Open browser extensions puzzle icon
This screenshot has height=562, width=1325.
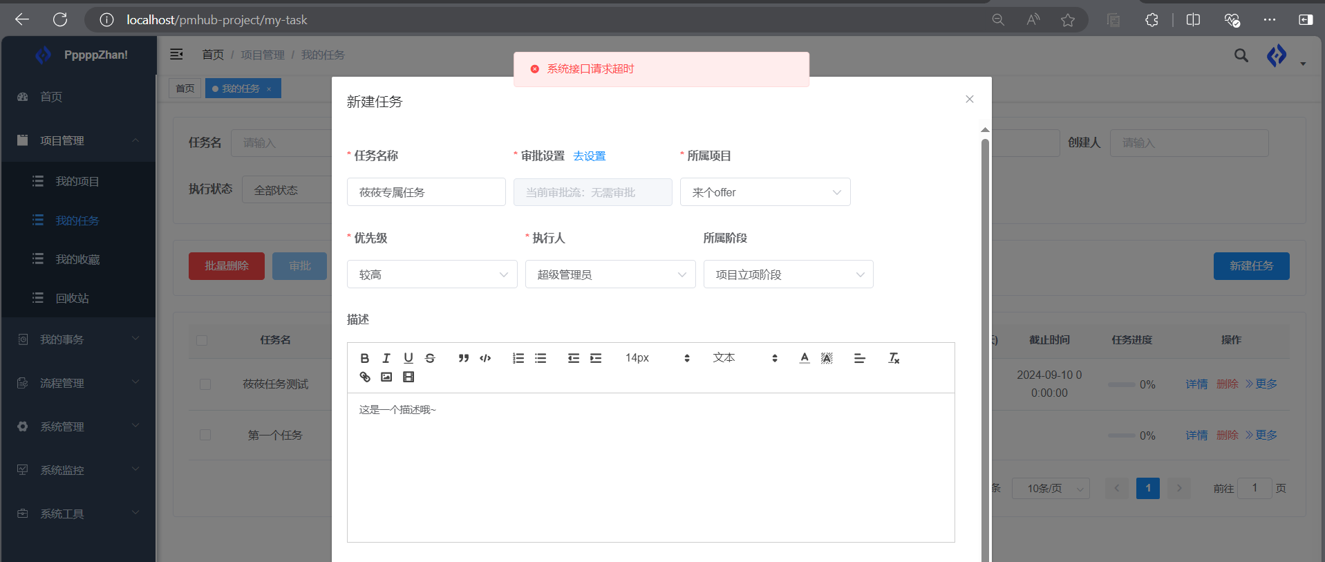1152,20
